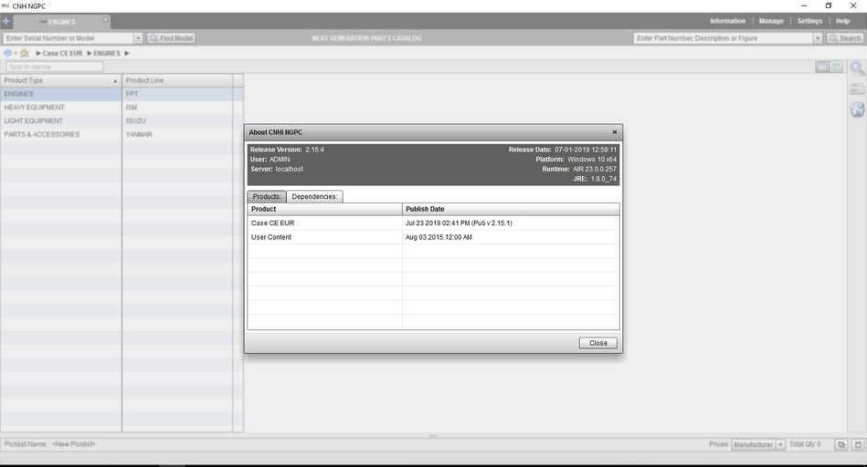Image resolution: width=867 pixels, height=467 pixels.
Task: Switch to image view layout icon
Action: (x=835, y=67)
